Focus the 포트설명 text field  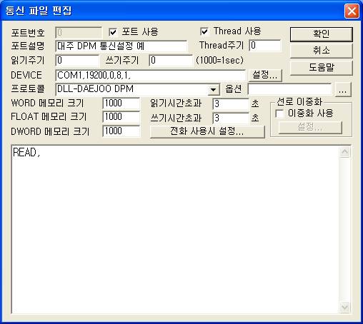(121, 46)
